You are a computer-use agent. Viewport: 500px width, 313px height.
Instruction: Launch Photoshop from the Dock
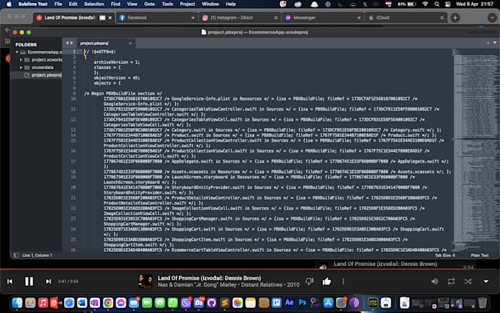[x=302, y=303]
